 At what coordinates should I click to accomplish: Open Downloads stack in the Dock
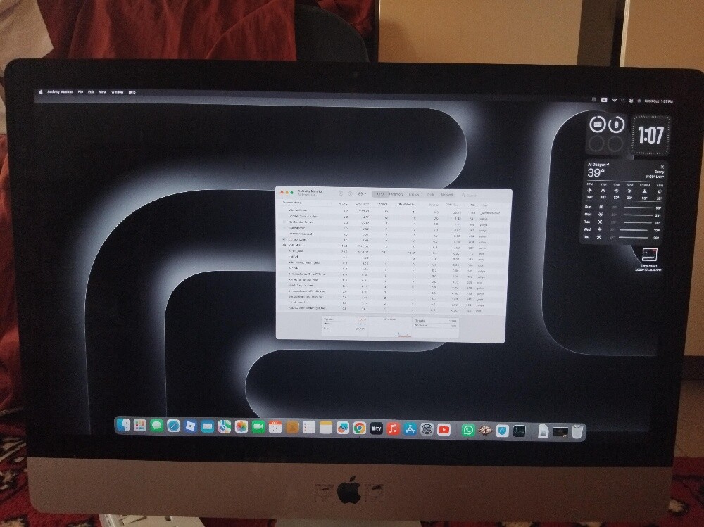(x=543, y=432)
